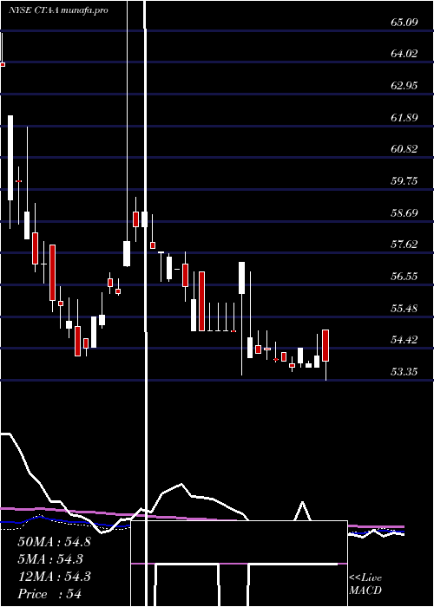The width and height of the screenshot is (434, 607).
Task: Click the tall white candle near 61.89
Action: [10, 158]
